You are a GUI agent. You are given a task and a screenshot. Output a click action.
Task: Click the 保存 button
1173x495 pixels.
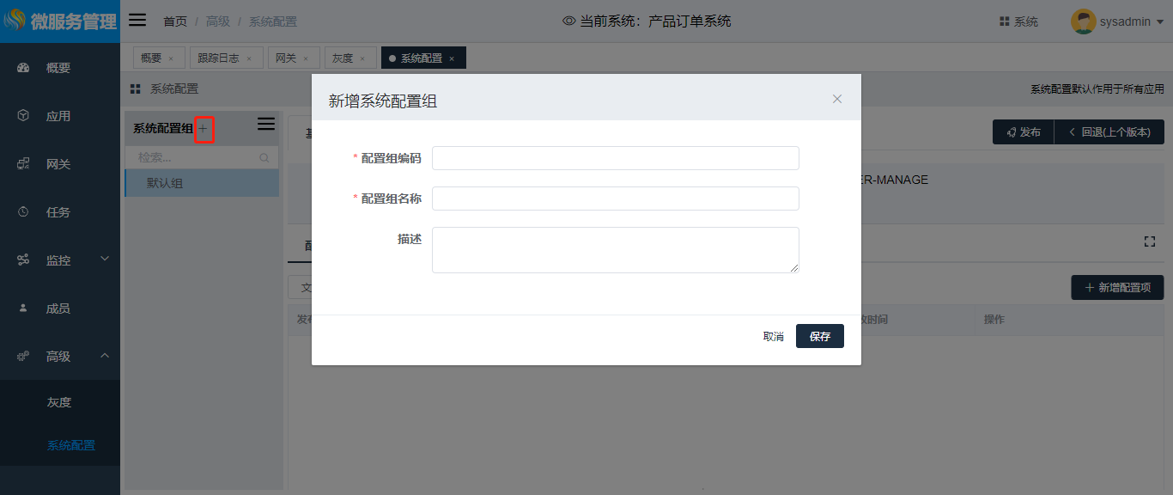(819, 336)
